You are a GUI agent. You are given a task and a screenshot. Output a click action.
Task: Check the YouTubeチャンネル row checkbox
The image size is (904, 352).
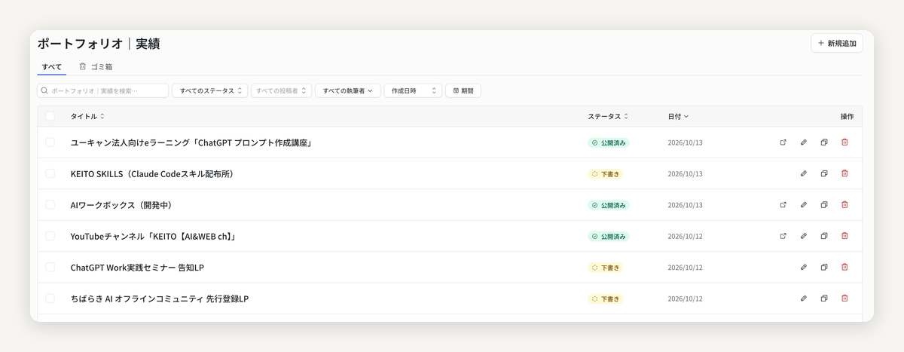50,236
